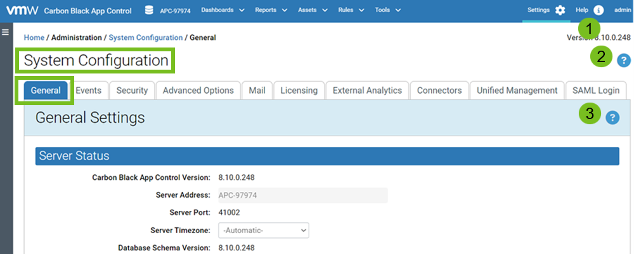
Task: Open System Configuration page help icon
Action: click(624, 61)
